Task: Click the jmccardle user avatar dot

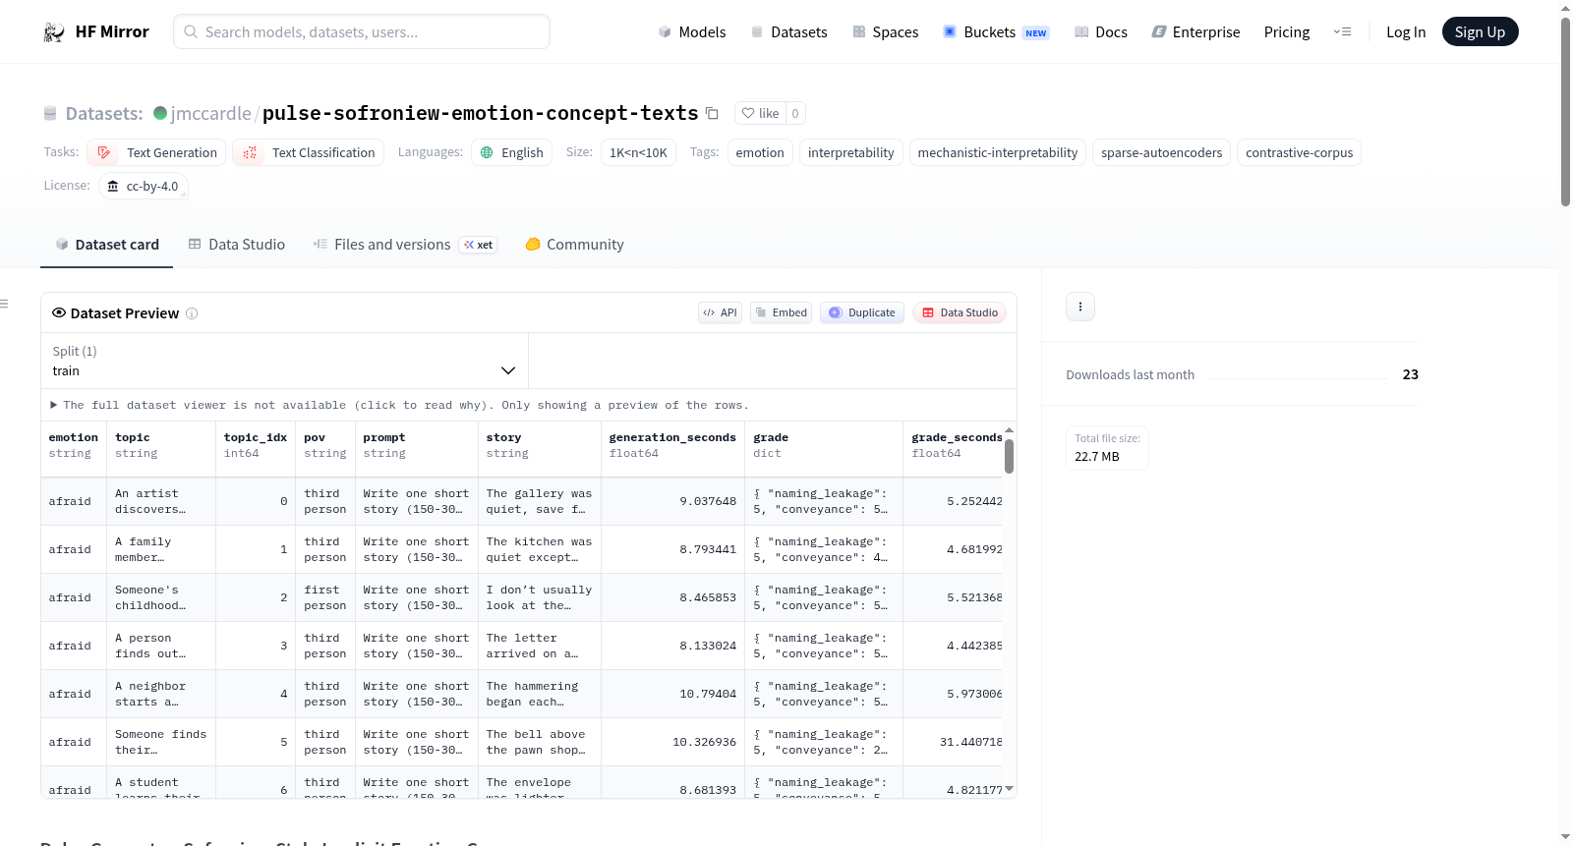Action: pos(160,113)
